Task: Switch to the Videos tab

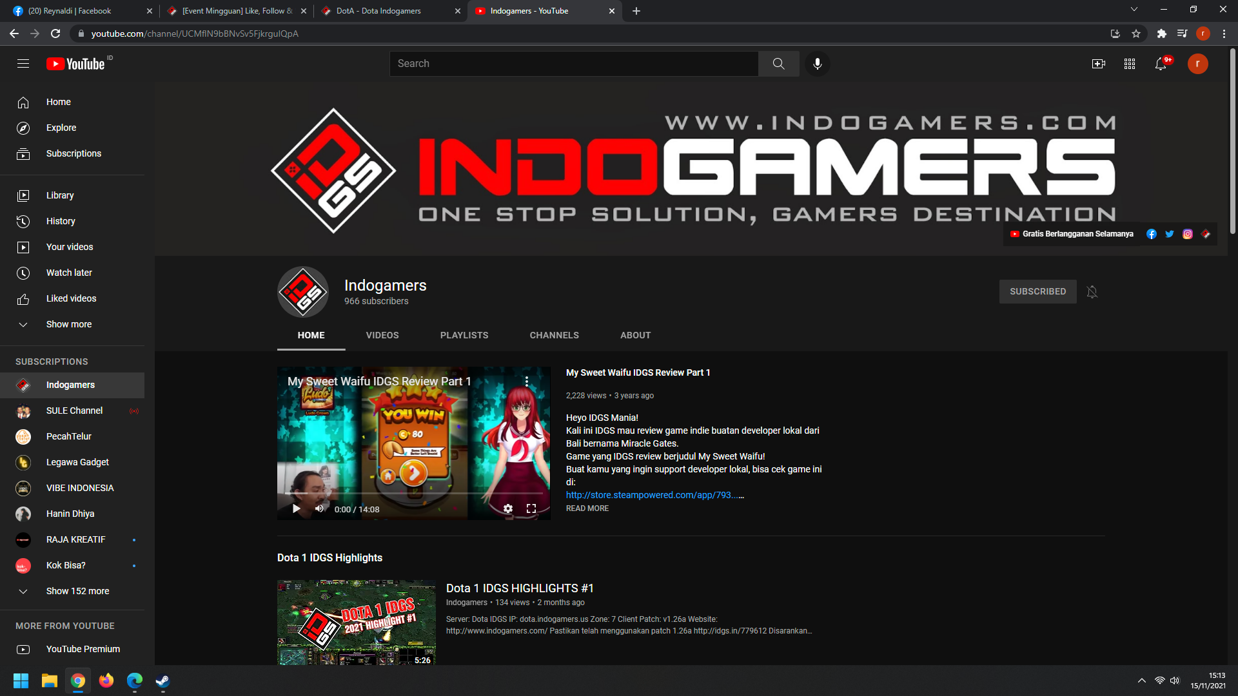Action: (382, 335)
